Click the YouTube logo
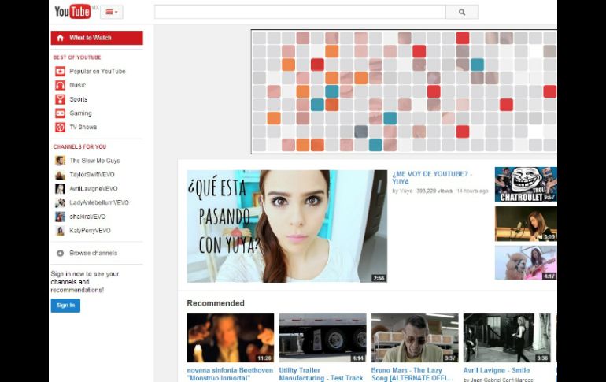The height and width of the screenshot is (382, 606). (x=72, y=11)
